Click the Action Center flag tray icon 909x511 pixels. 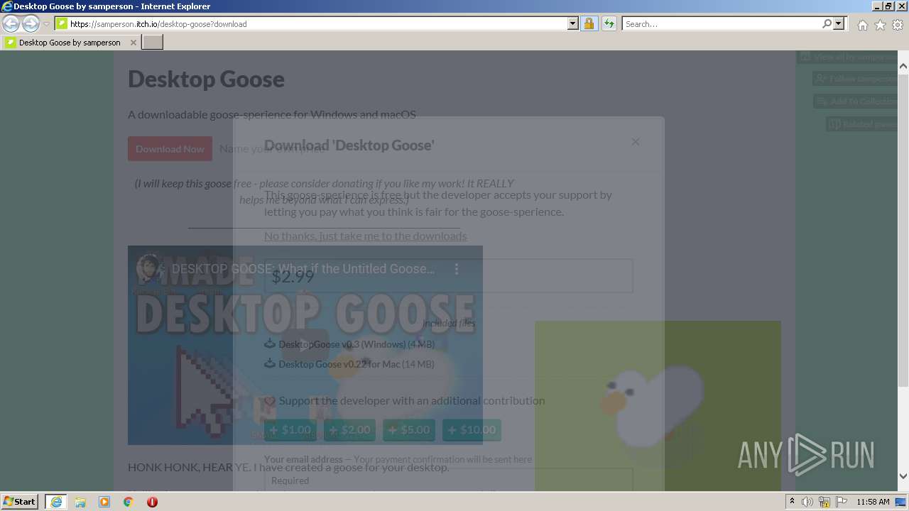coord(841,502)
